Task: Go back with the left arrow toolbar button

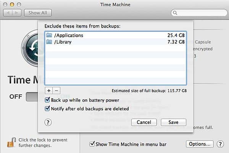Action: pos(8,13)
